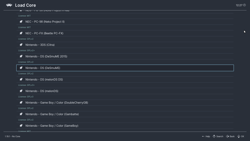The height and width of the screenshot is (141, 250).
Task: Click the Help icon in footer
Action: pyautogui.click(x=203, y=136)
